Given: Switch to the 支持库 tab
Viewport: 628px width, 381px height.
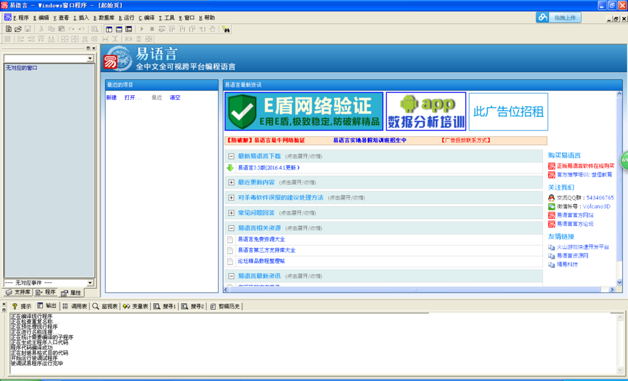Looking at the screenshot, I should (x=18, y=292).
